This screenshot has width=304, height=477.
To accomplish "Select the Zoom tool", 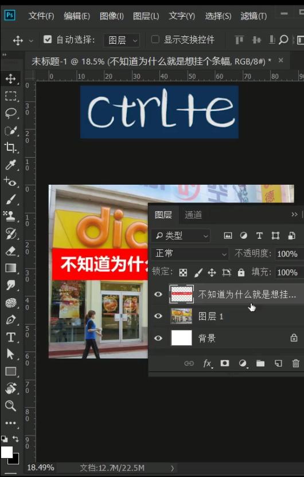I will pyautogui.click(x=11, y=406).
